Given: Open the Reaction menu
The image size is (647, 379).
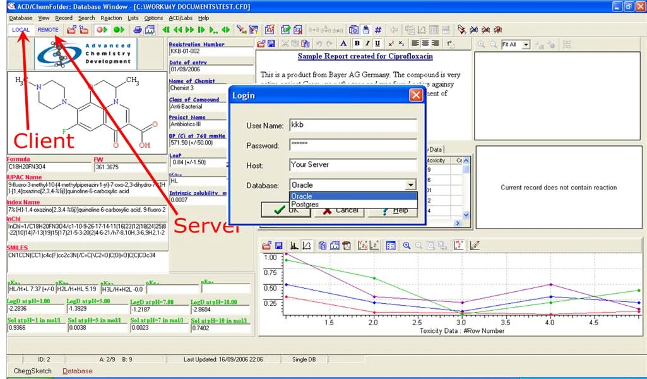Looking at the screenshot, I should point(111,18).
